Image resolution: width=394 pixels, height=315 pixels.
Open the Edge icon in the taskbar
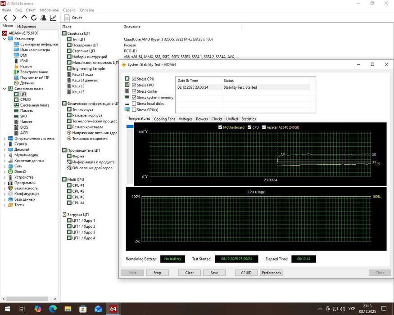pos(53,309)
